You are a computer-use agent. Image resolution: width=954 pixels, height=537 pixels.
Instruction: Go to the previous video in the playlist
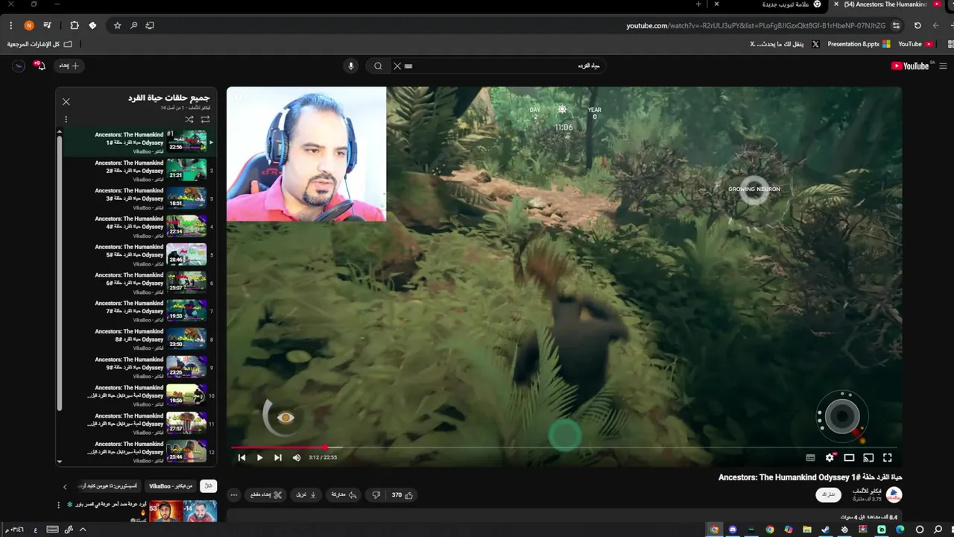coord(241,458)
